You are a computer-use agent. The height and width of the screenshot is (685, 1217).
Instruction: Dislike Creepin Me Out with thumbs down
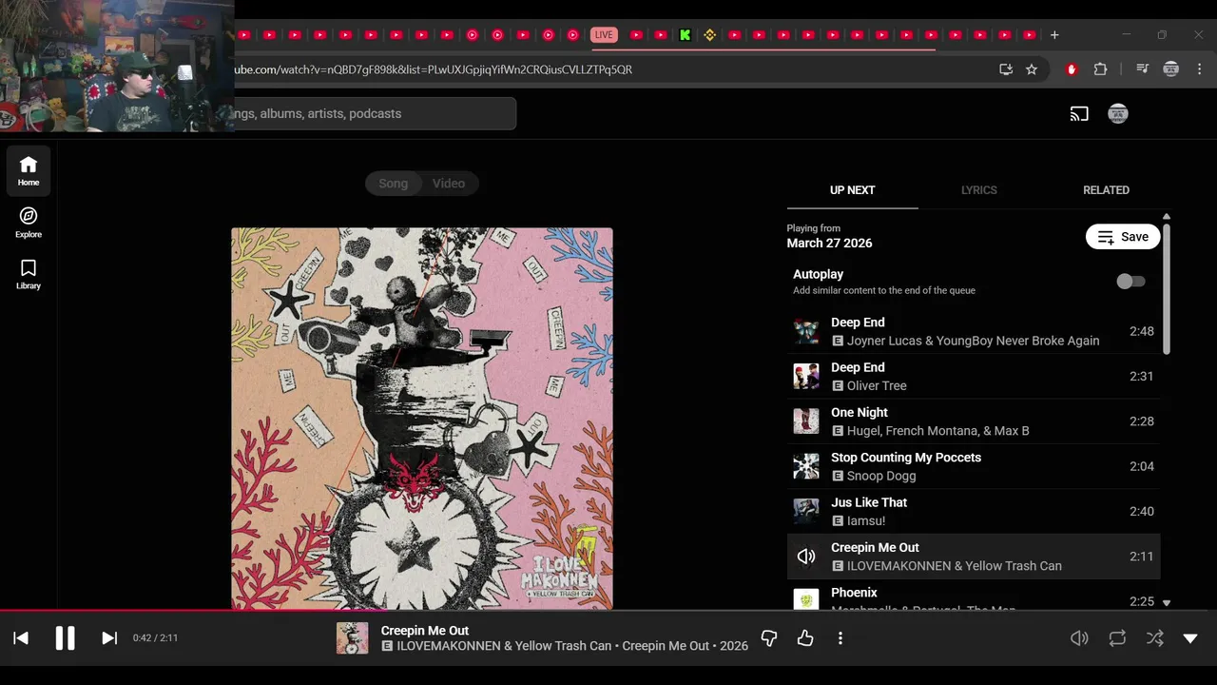click(x=769, y=638)
